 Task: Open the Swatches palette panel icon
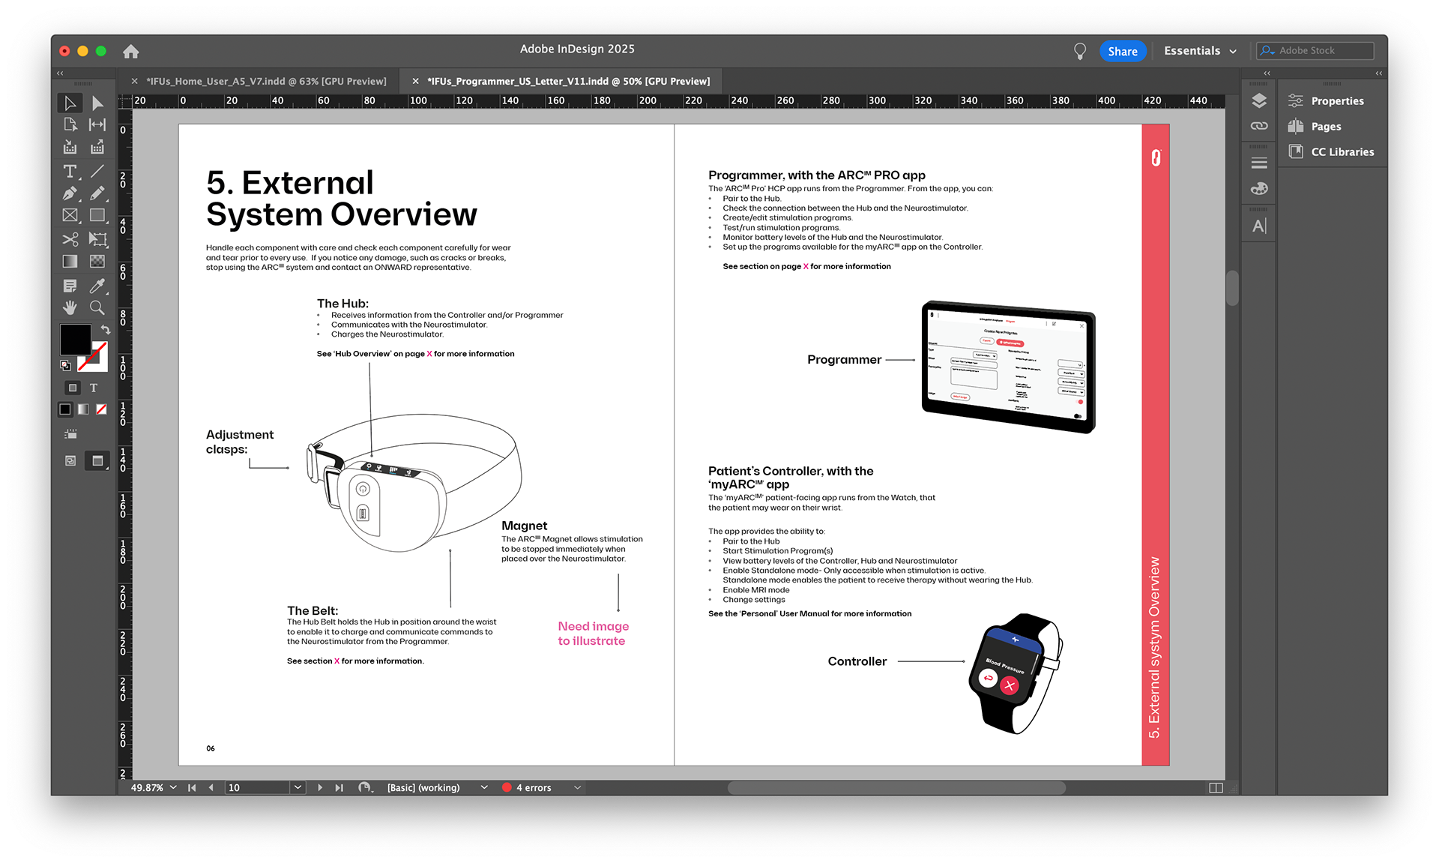pos(1259,188)
